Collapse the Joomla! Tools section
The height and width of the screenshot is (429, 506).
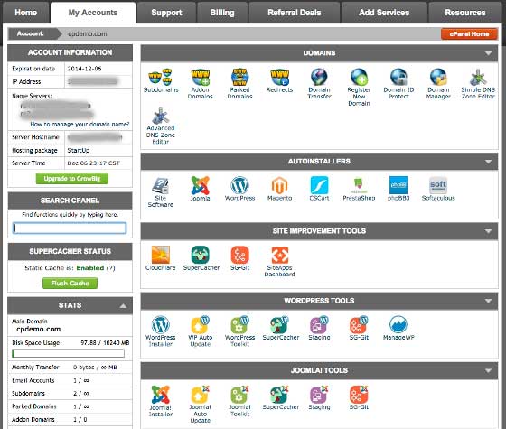pyautogui.click(x=488, y=370)
